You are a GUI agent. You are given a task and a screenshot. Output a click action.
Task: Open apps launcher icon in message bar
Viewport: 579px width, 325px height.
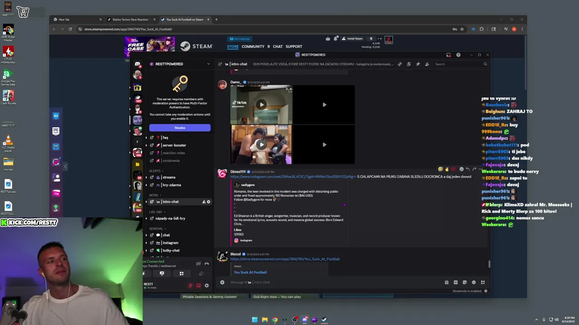tap(483, 283)
